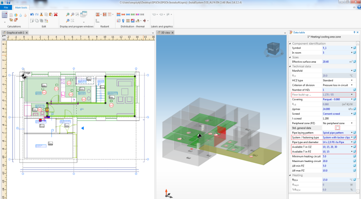Click link icon beside Effective surface area
Image resolution: width=361 pixels, height=199 pixels.
point(355,62)
